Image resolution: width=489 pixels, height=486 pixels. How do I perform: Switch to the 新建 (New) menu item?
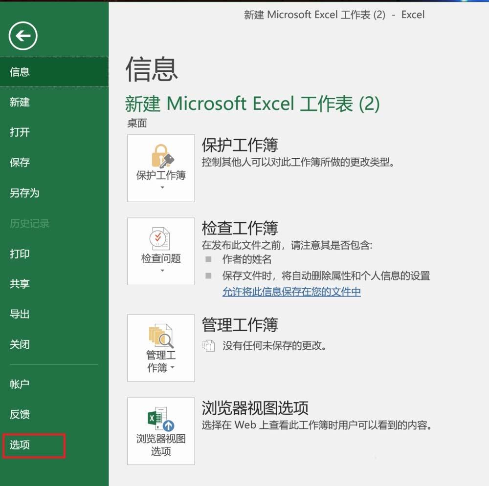[x=20, y=102]
